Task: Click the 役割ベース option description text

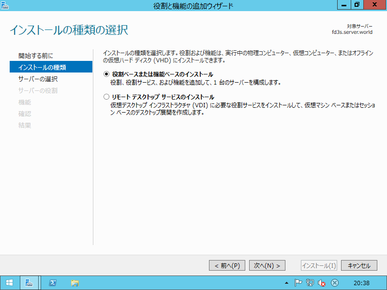Action: [196, 82]
